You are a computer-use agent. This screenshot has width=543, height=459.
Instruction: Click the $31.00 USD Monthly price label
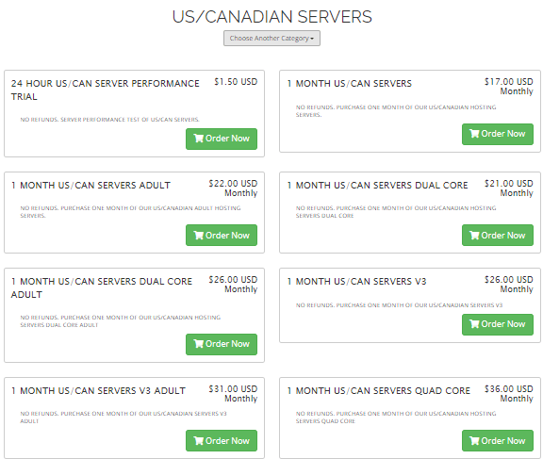233,394
